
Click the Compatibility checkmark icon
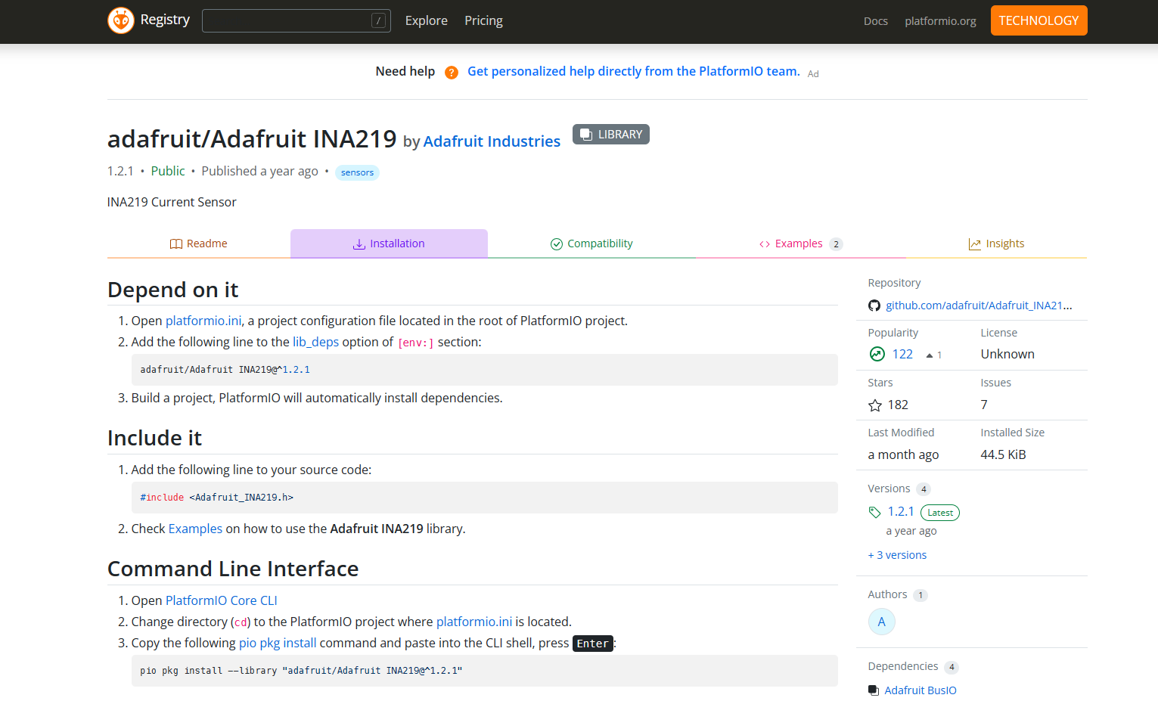(x=557, y=243)
